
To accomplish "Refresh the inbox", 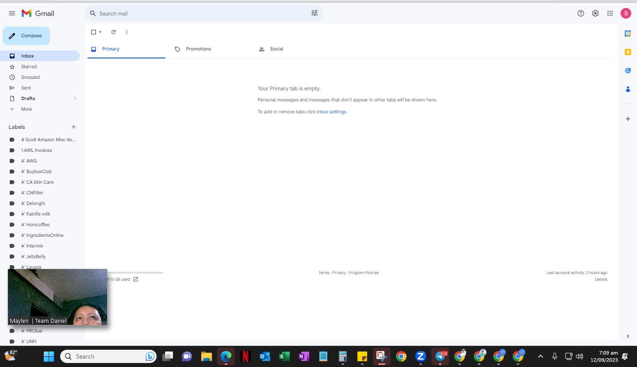I will click(113, 32).
